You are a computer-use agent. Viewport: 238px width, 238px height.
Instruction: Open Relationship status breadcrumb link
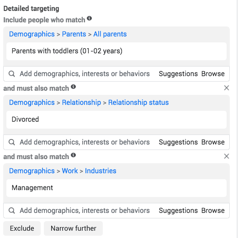point(138,103)
